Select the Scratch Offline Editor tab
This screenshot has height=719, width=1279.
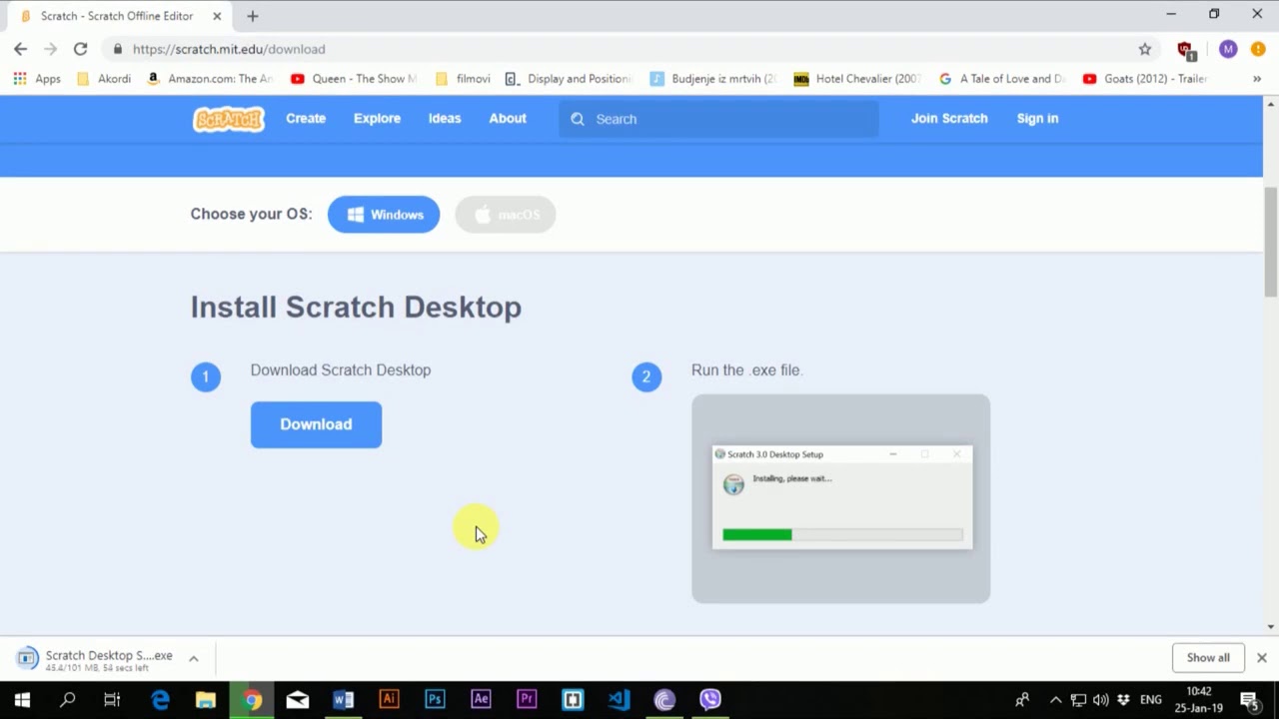point(120,16)
